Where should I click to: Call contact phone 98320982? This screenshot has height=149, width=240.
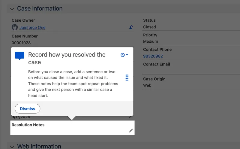153,56
